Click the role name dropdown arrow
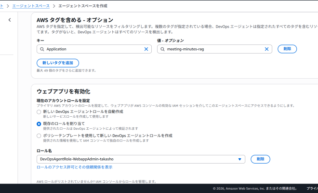318x193 pixels. coord(239,159)
